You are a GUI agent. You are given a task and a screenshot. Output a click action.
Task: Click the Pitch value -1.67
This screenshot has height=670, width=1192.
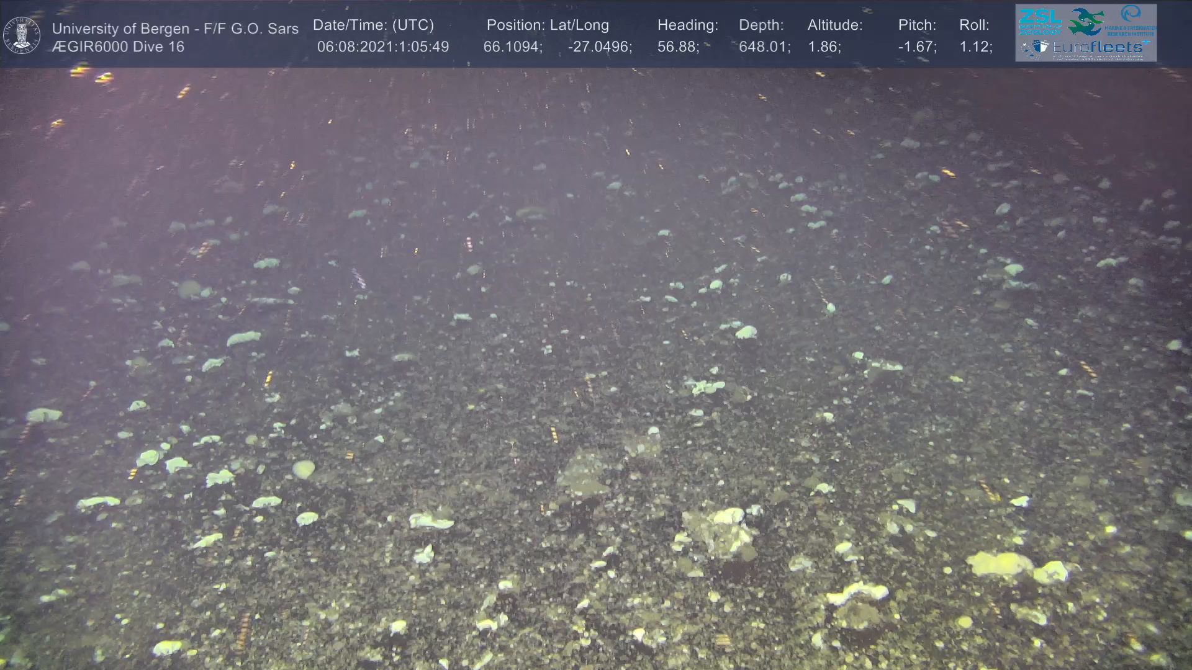coord(916,47)
